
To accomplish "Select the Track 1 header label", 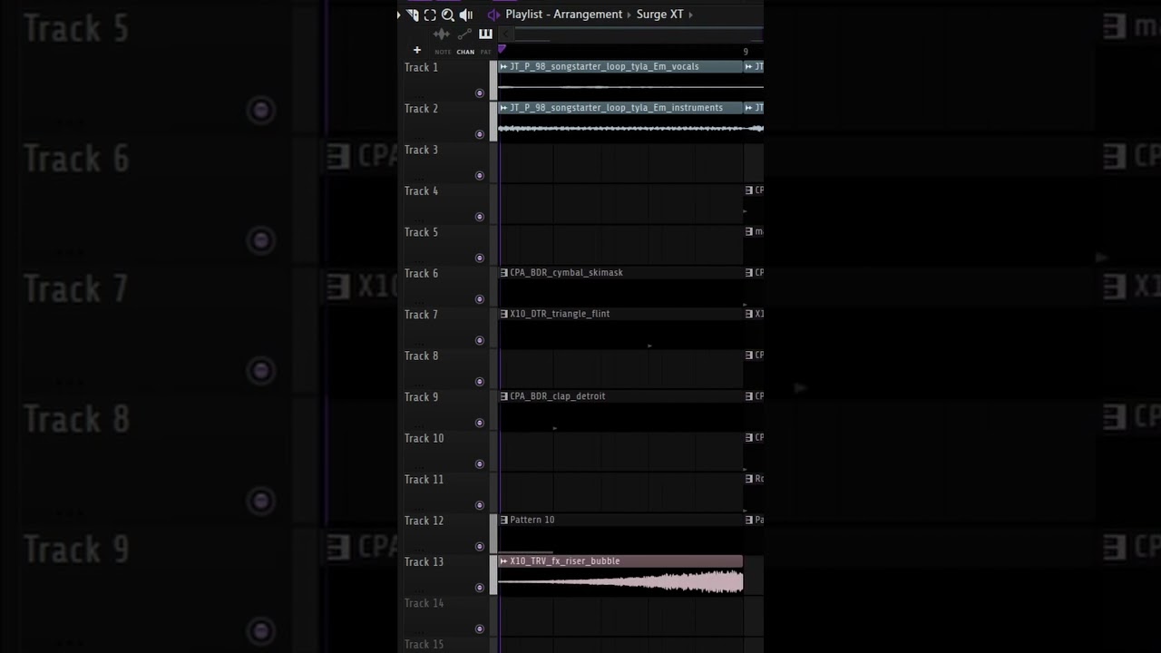I will [x=421, y=68].
